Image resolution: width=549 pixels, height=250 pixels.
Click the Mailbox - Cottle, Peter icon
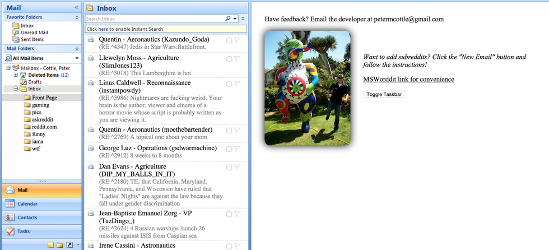16,68
